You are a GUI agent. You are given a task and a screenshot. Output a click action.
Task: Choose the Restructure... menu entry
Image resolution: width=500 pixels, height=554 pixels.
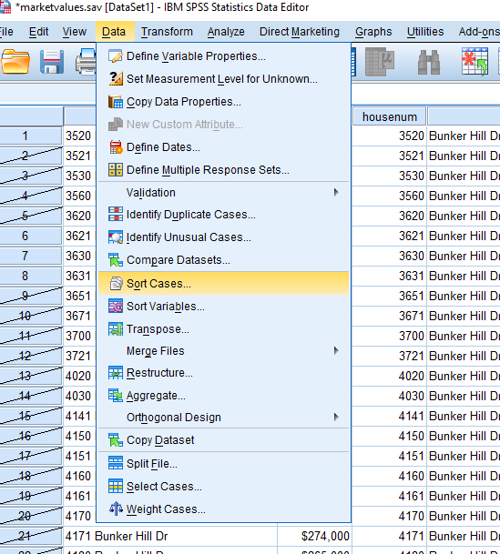point(223,373)
